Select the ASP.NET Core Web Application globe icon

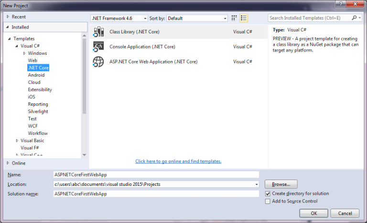tap(98, 61)
